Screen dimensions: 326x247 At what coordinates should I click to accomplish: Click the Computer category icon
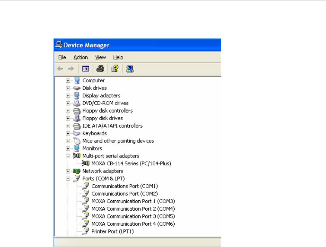click(x=77, y=81)
